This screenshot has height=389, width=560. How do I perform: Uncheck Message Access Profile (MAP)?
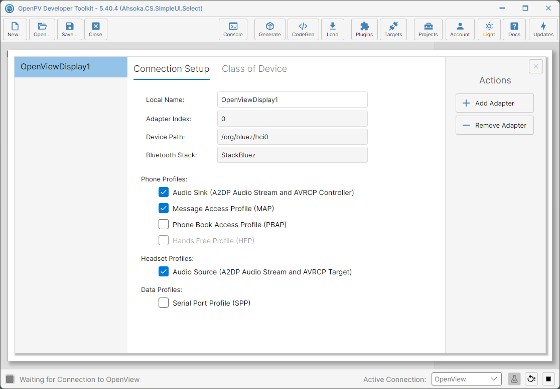pyautogui.click(x=164, y=208)
